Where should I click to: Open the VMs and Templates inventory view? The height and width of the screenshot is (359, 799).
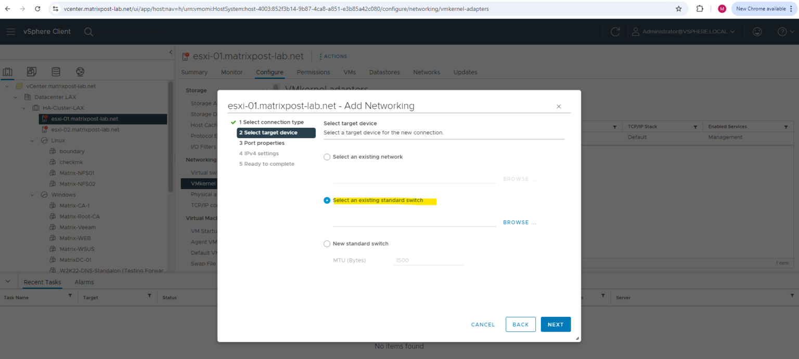31,71
